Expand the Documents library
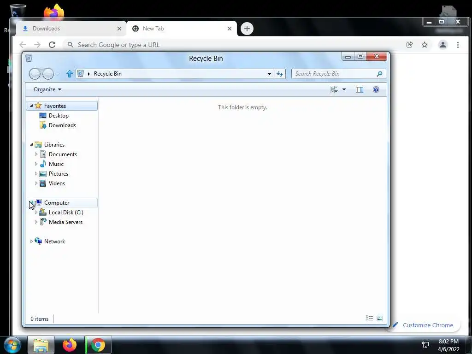Image resolution: width=472 pixels, height=354 pixels. pos(36,154)
